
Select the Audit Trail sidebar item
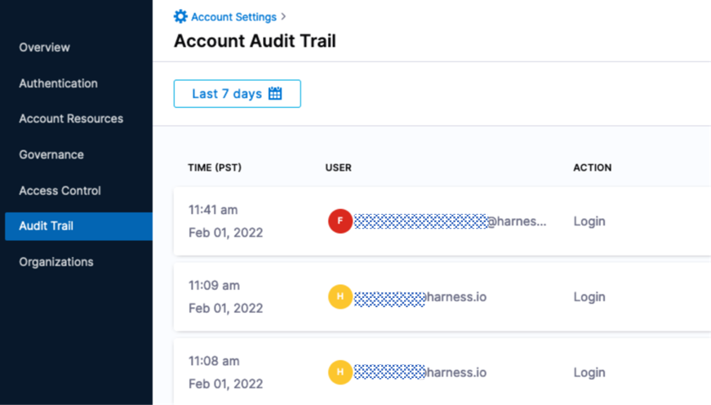coord(47,226)
